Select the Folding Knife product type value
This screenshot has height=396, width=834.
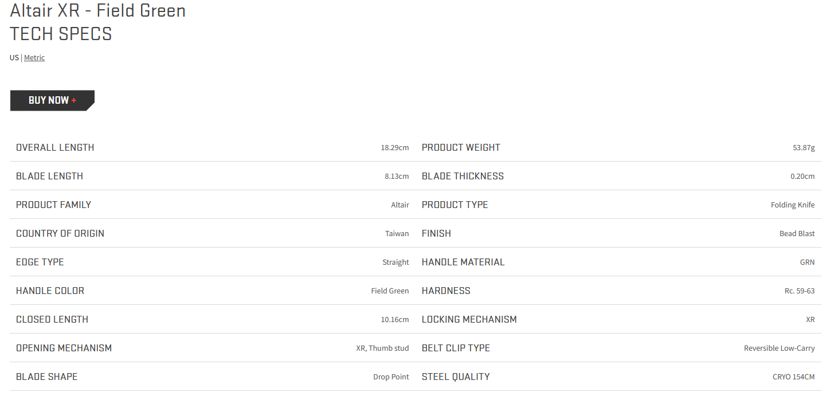point(793,205)
